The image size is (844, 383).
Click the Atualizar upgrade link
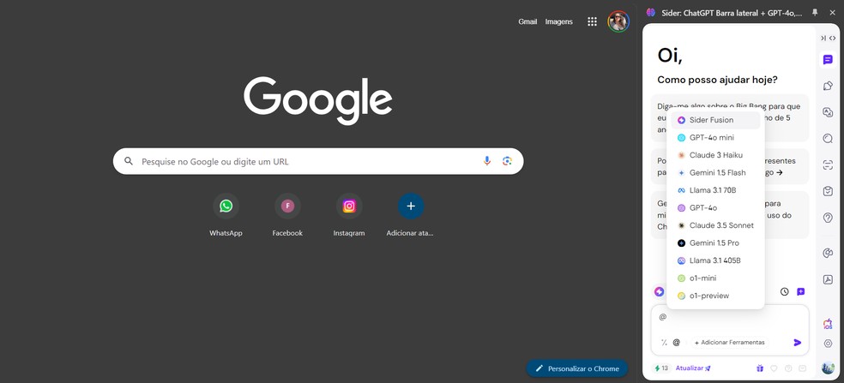tap(693, 368)
